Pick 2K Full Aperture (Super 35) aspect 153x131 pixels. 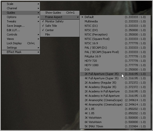pos(115,74)
